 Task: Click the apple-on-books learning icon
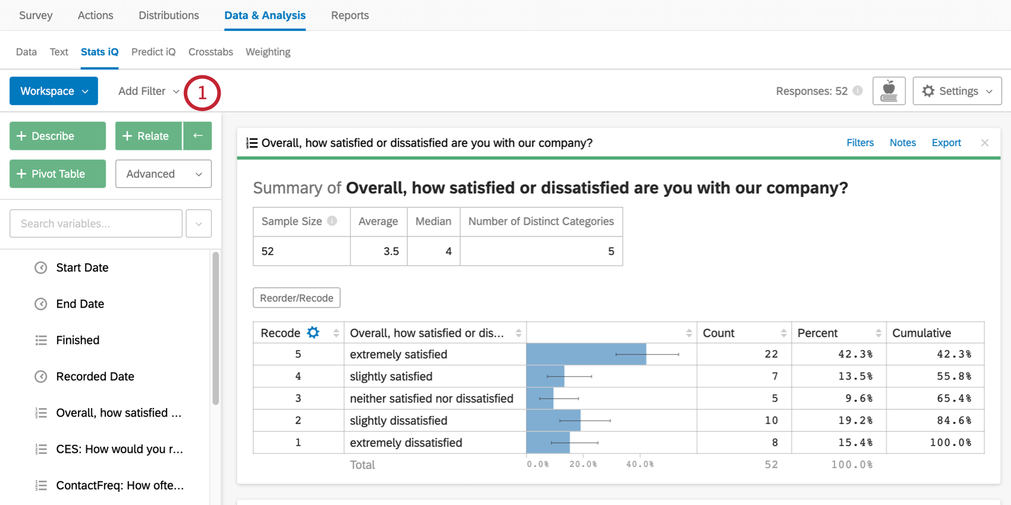[888, 91]
